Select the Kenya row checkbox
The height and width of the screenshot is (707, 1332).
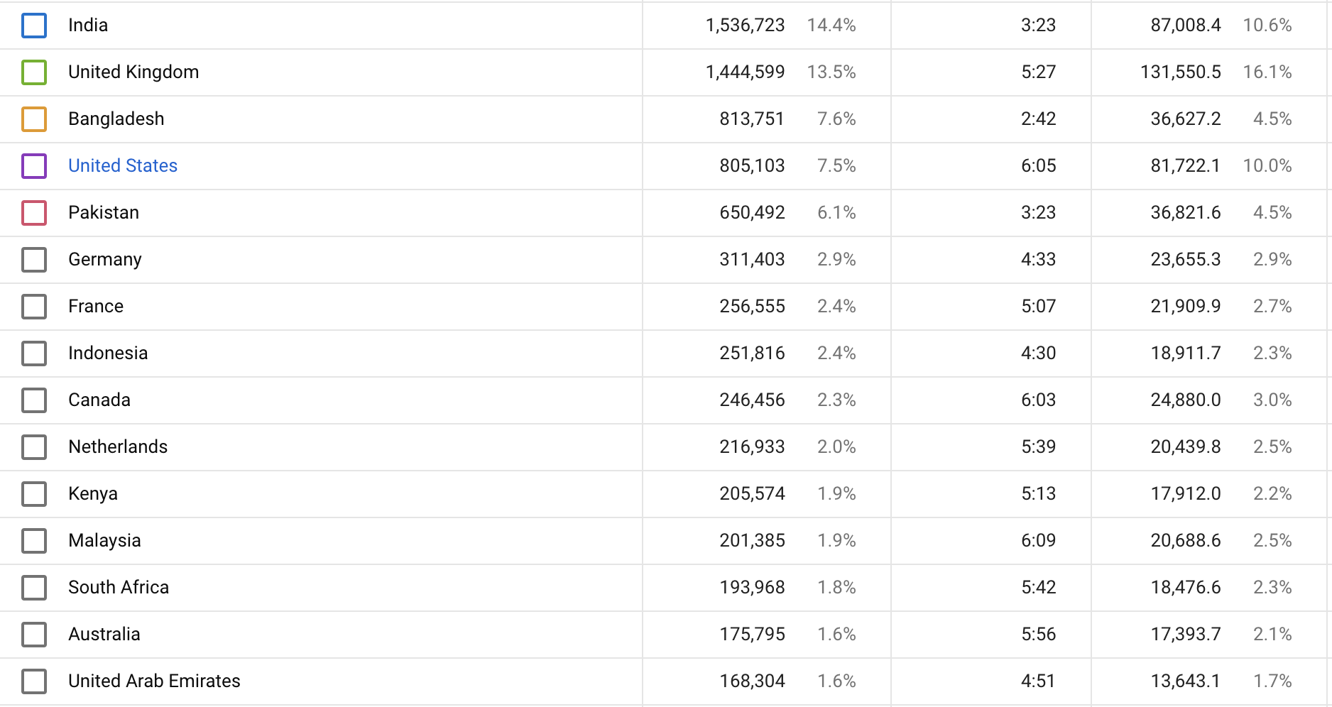pos(34,494)
